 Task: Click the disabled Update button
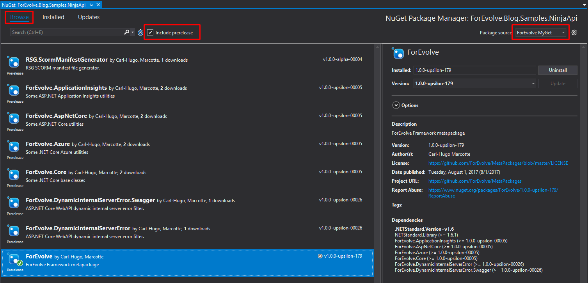pos(558,83)
